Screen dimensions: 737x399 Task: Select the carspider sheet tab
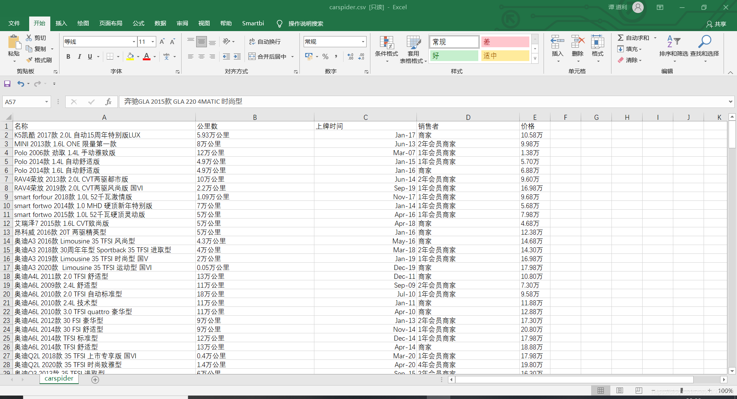tap(59, 379)
